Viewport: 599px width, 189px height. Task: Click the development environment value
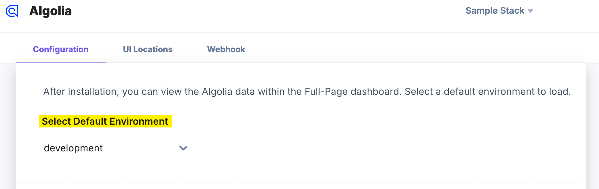pos(73,148)
